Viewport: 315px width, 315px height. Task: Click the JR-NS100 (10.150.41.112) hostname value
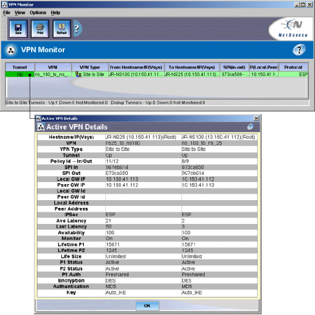(x=218, y=137)
